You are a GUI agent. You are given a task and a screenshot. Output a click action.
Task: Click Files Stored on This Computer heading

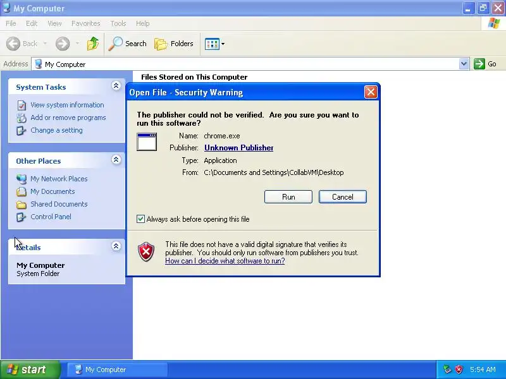pyautogui.click(x=194, y=77)
